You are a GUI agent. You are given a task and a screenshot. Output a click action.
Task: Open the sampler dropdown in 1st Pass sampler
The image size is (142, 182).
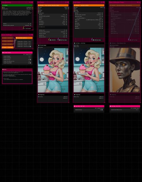point(53,21)
